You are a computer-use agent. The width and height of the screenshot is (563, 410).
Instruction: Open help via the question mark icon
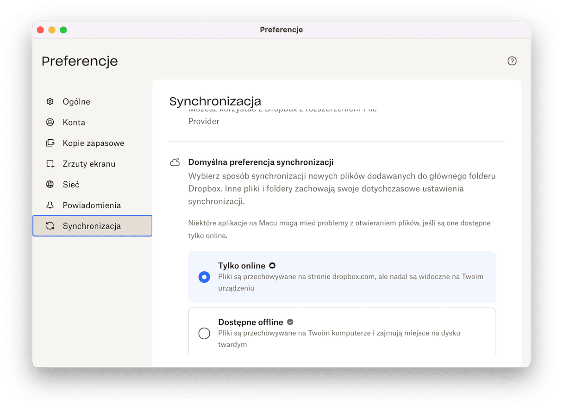512,61
